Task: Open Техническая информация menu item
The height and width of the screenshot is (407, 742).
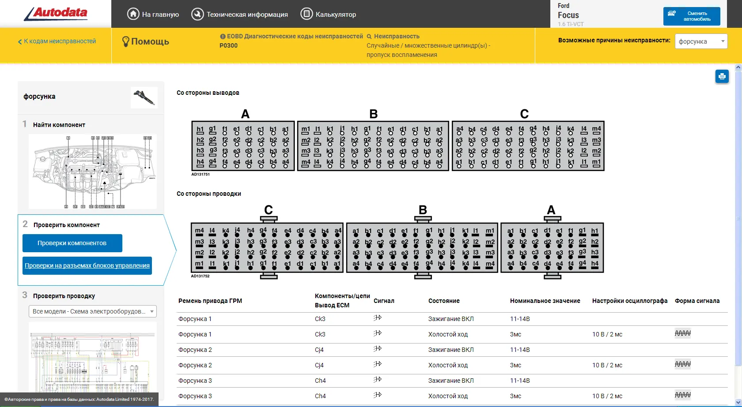Action: [239, 14]
